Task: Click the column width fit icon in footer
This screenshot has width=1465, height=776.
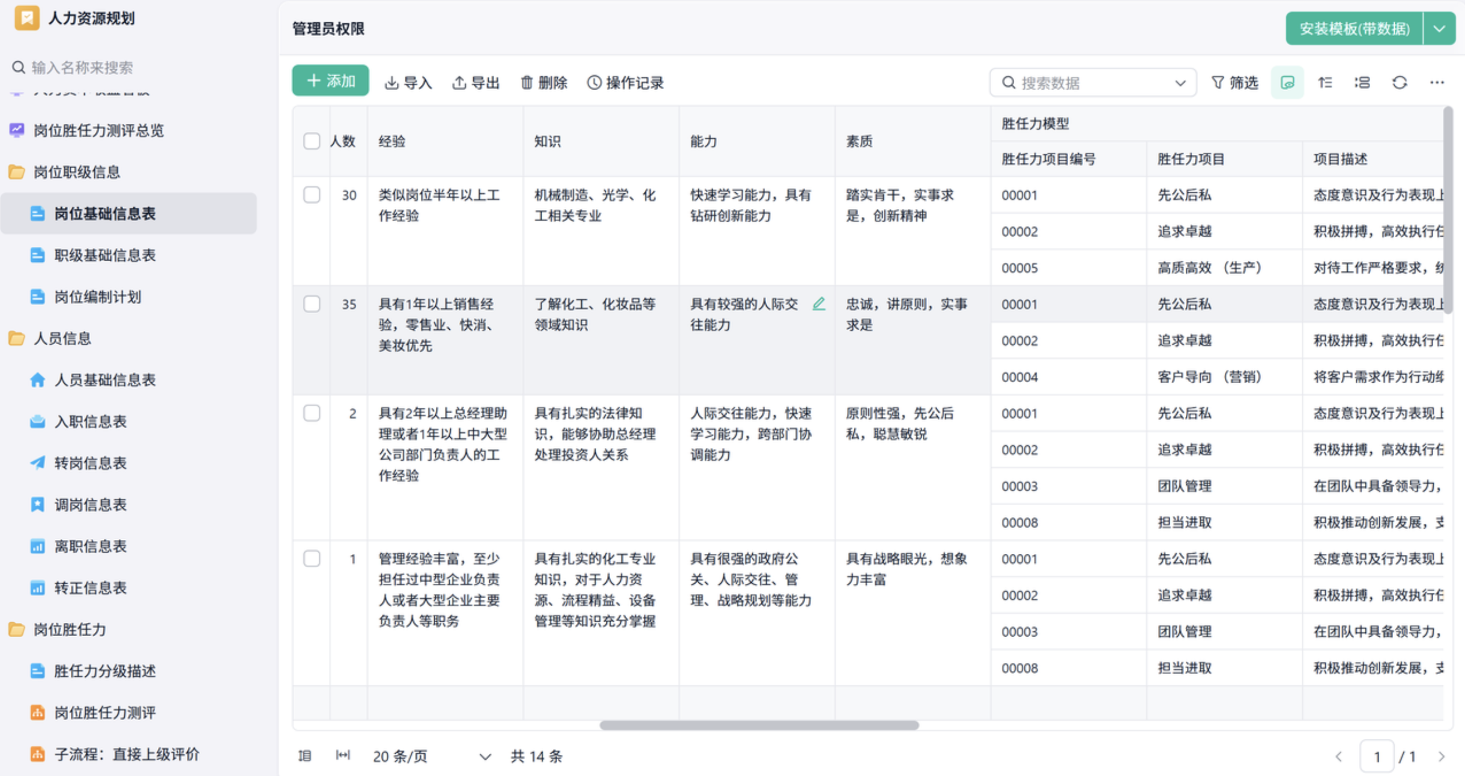Action: point(343,756)
